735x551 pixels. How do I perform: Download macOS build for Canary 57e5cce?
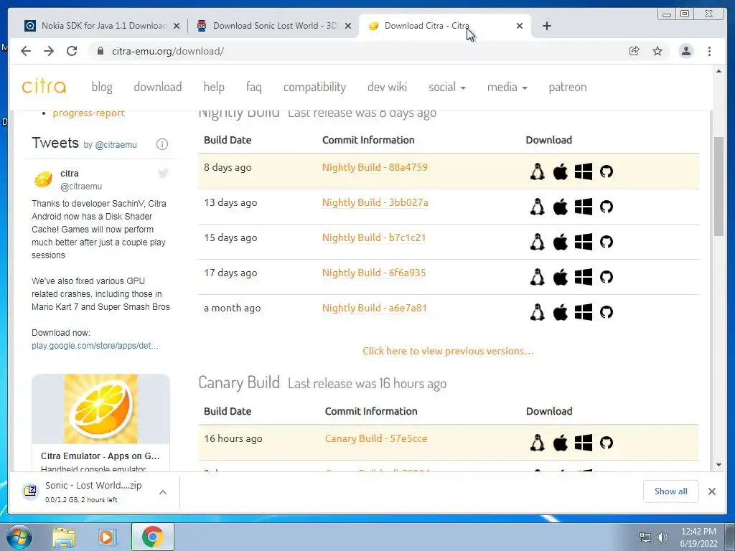coord(560,443)
